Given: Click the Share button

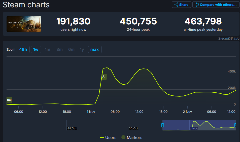Looking at the screenshot, I should click(181, 5).
